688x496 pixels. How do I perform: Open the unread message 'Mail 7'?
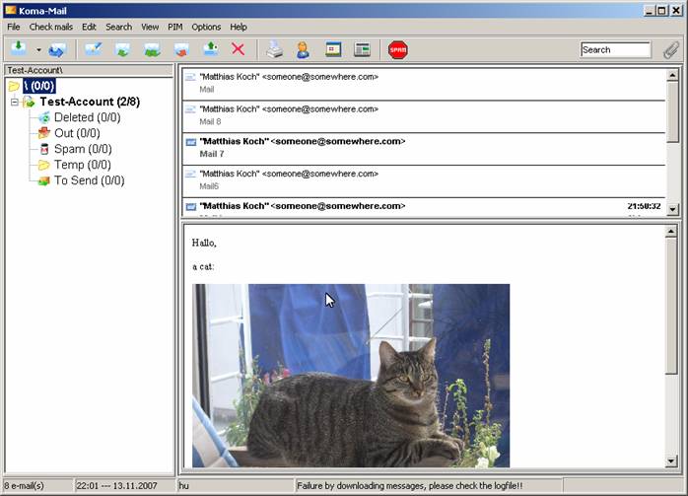pos(424,148)
